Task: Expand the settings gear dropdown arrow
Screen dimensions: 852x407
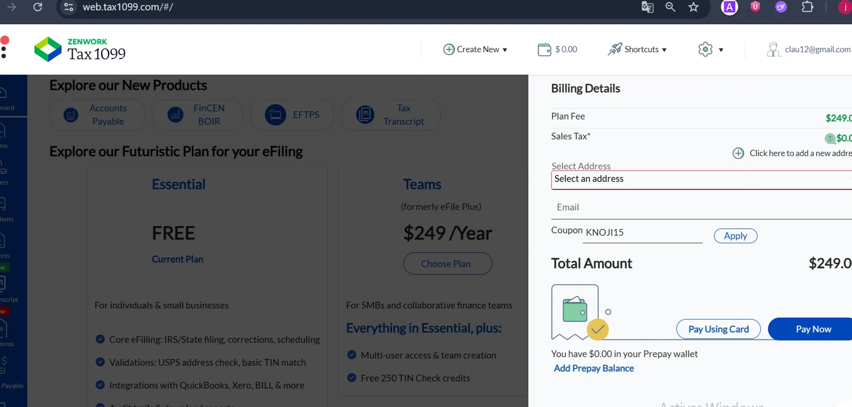Action: [721, 50]
